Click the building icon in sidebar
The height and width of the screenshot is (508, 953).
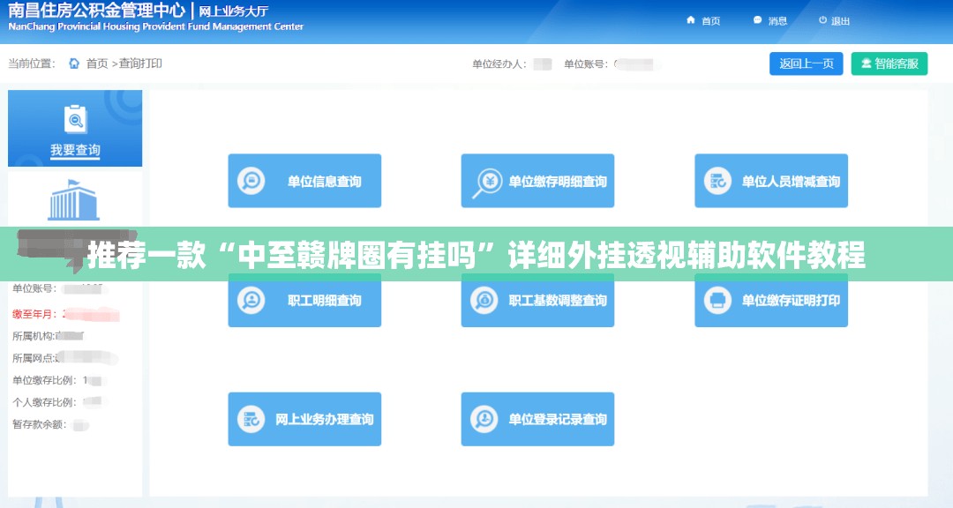(73, 200)
